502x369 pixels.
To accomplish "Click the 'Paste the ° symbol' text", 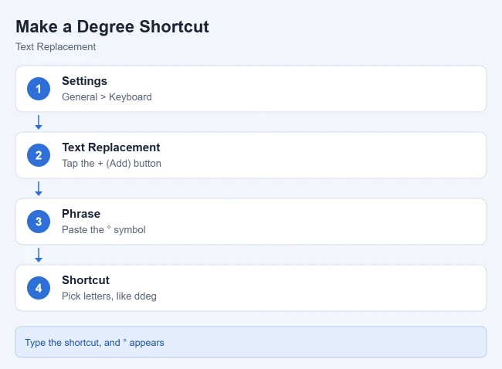I will coord(103,229).
